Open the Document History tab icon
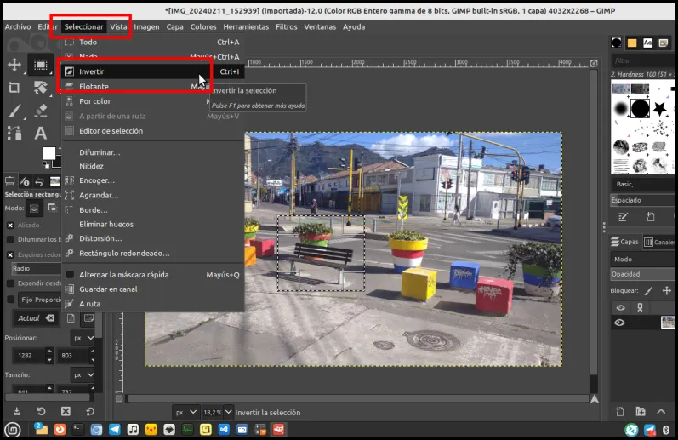678x440 pixels. (x=663, y=43)
